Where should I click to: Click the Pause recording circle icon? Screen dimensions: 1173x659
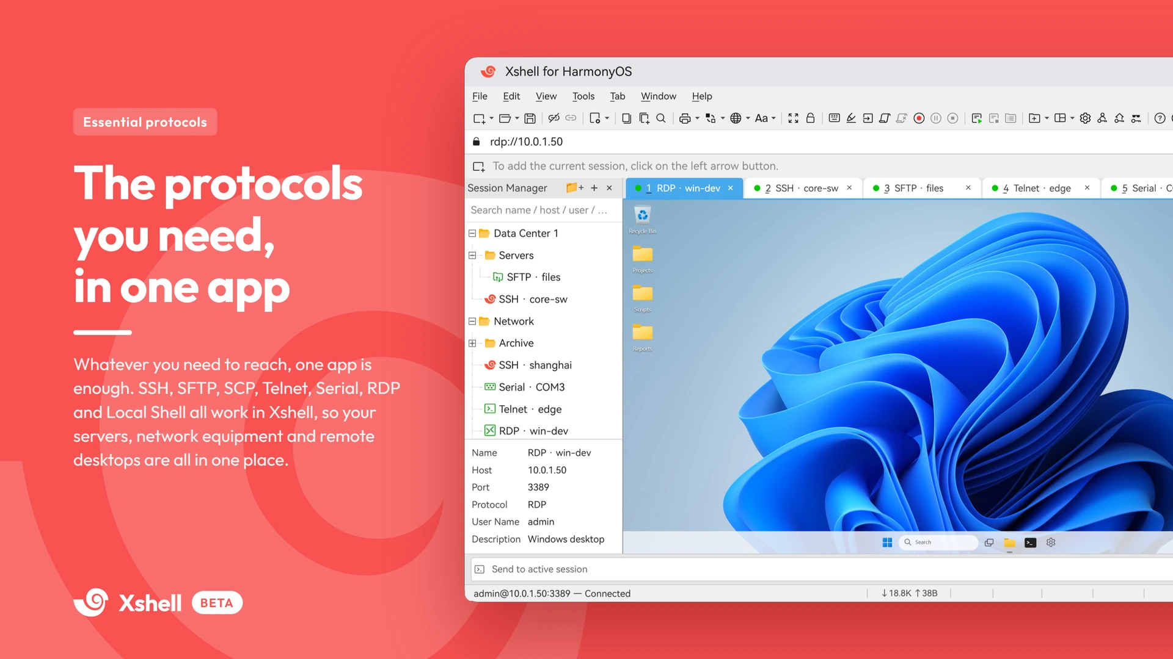click(x=936, y=118)
